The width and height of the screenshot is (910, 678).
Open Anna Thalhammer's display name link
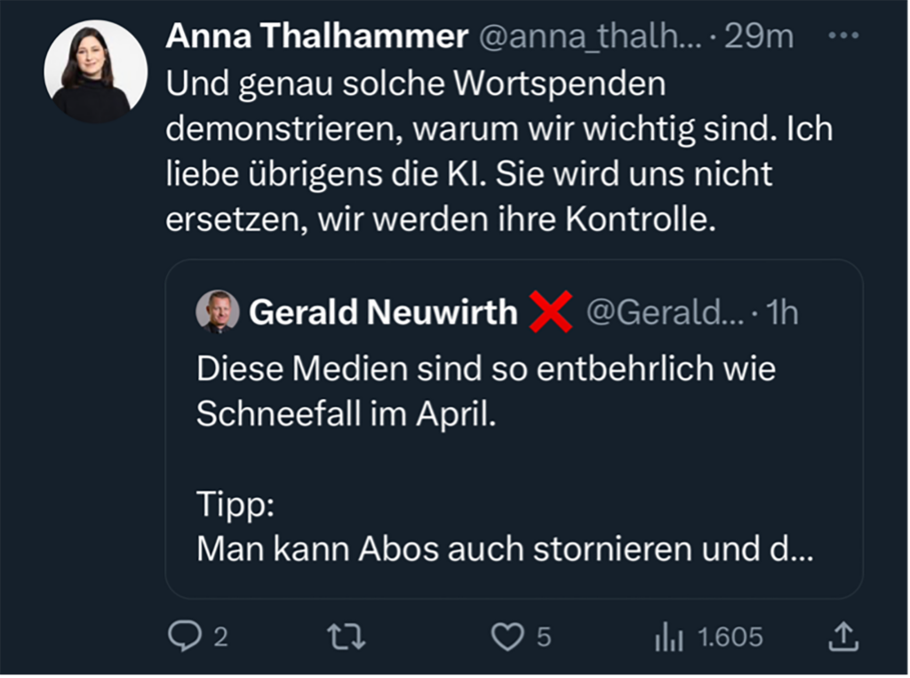point(316,36)
